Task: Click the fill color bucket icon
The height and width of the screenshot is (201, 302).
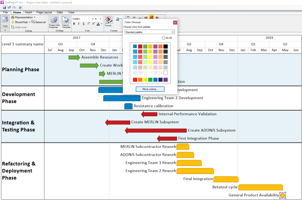Action: [x=117, y=19]
